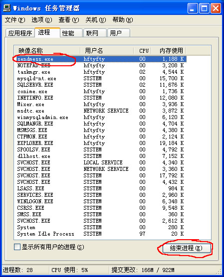Sort by 内存使用 column header
224x277 pixels.
click(x=169, y=51)
